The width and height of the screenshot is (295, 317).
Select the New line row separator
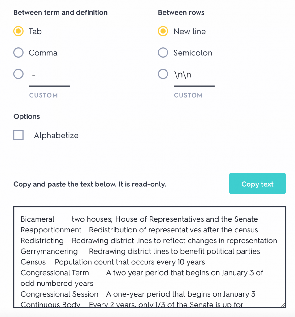click(x=163, y=31)
